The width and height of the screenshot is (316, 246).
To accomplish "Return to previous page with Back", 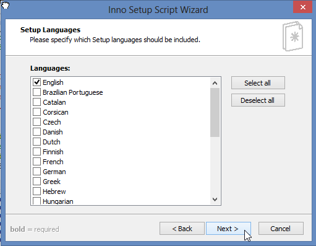I will (182, 229).
